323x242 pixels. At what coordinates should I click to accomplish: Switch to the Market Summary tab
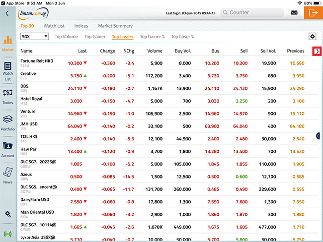tap(115, 26)
